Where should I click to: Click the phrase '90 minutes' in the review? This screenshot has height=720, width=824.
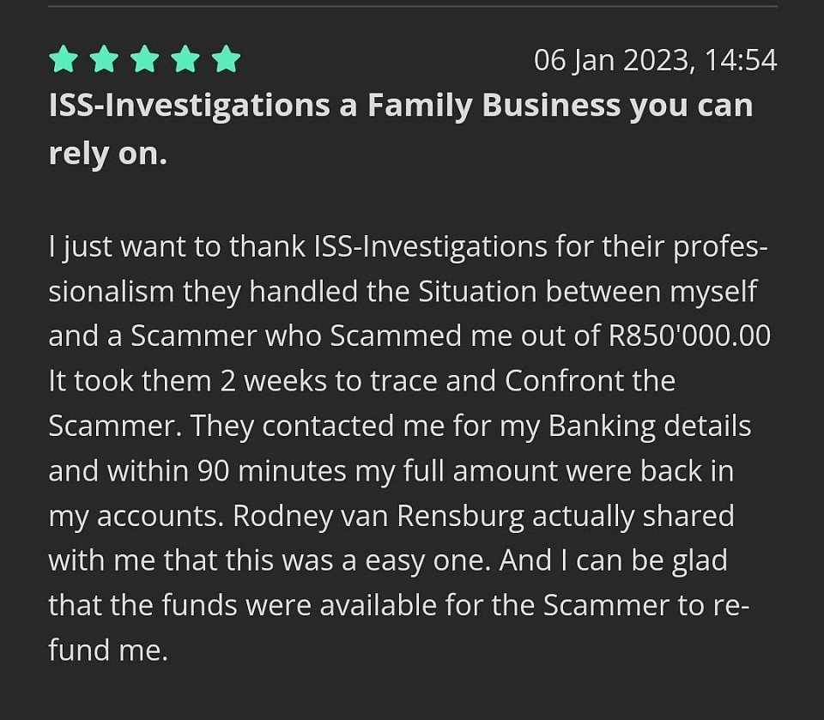click(x=272, y=471)
